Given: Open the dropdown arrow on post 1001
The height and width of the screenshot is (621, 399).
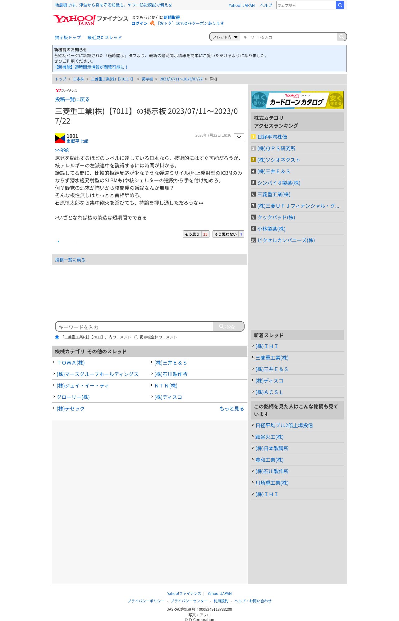Looking at the screenshot, I should click(239, 137).
